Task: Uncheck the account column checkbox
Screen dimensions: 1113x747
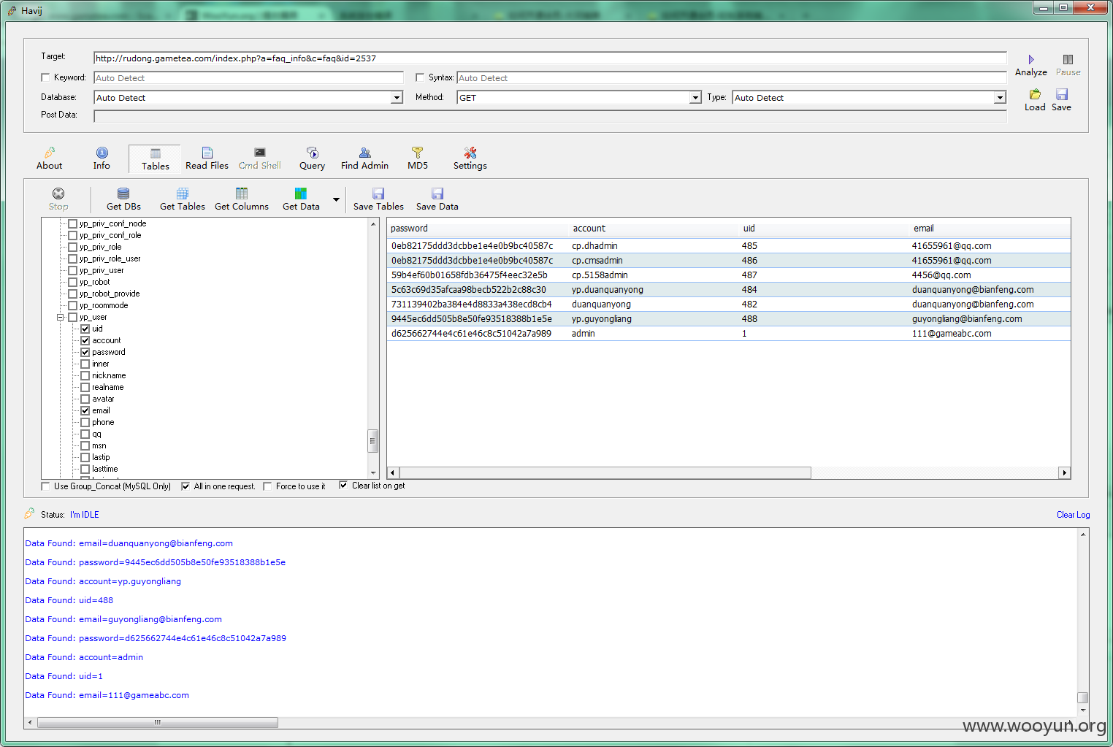Action: pos(85,340)
